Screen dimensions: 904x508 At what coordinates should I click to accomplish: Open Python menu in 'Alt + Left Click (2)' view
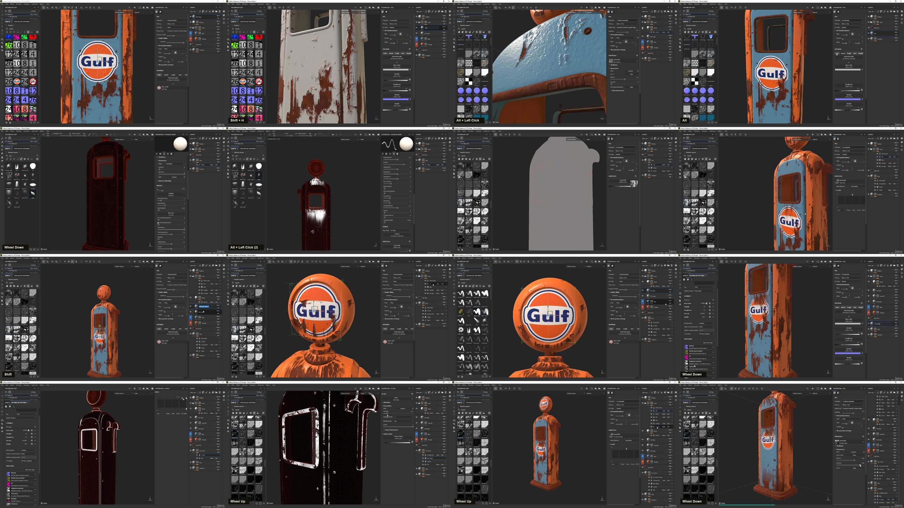pos(268,131)
